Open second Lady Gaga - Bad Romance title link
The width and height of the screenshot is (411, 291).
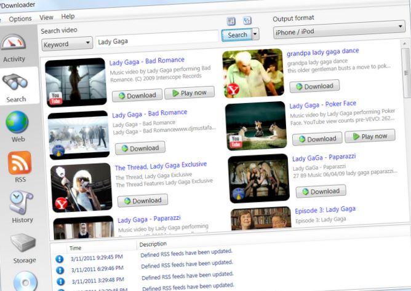pyautogui.click(x=150, y=114)
